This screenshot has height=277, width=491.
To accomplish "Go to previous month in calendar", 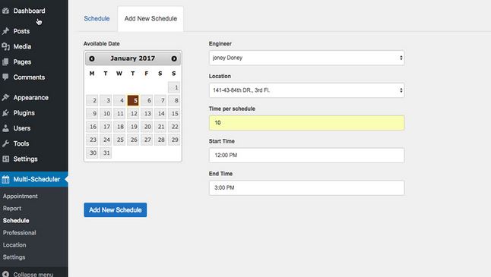I will [92, 58].
